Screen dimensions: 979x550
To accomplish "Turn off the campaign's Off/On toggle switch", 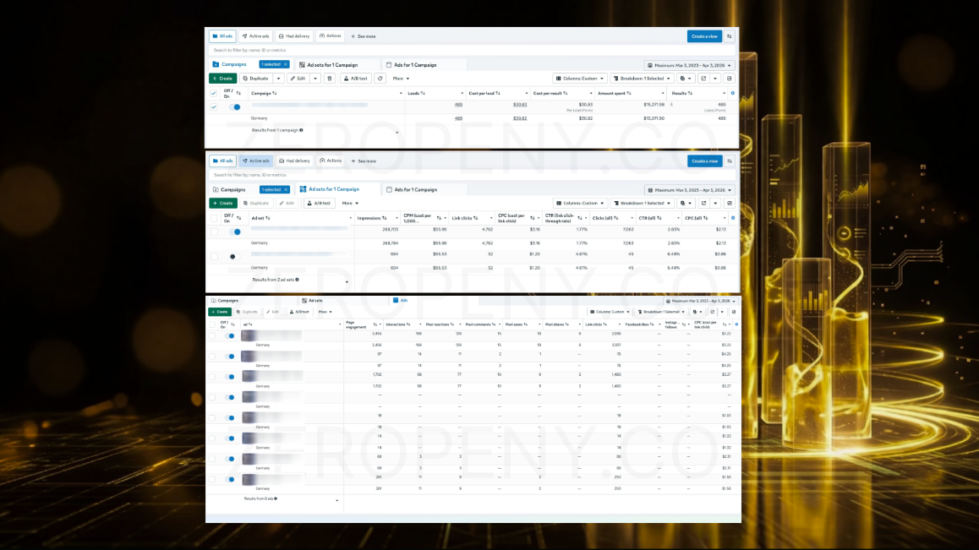I will pyautogui.click(x=235, y=106).
